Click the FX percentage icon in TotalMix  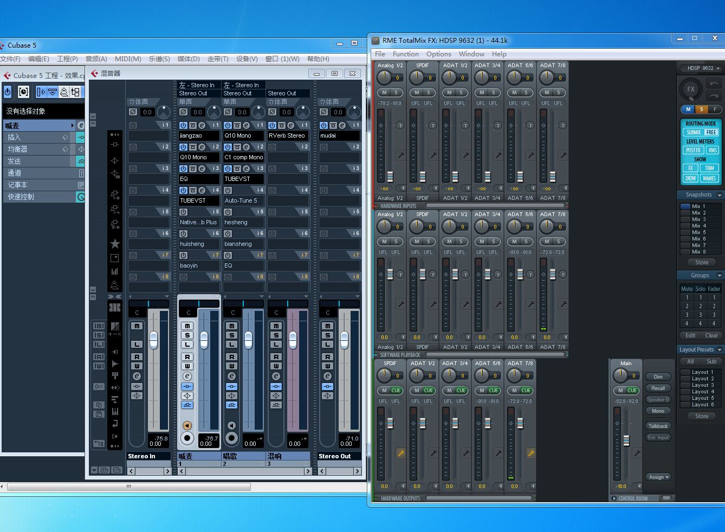point(691,90)
